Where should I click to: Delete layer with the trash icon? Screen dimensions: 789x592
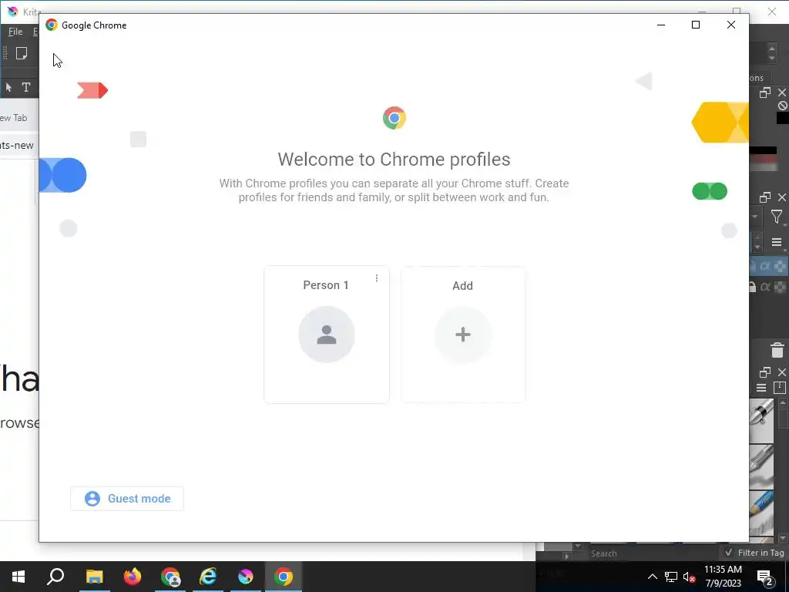click(x=777, y=350)
